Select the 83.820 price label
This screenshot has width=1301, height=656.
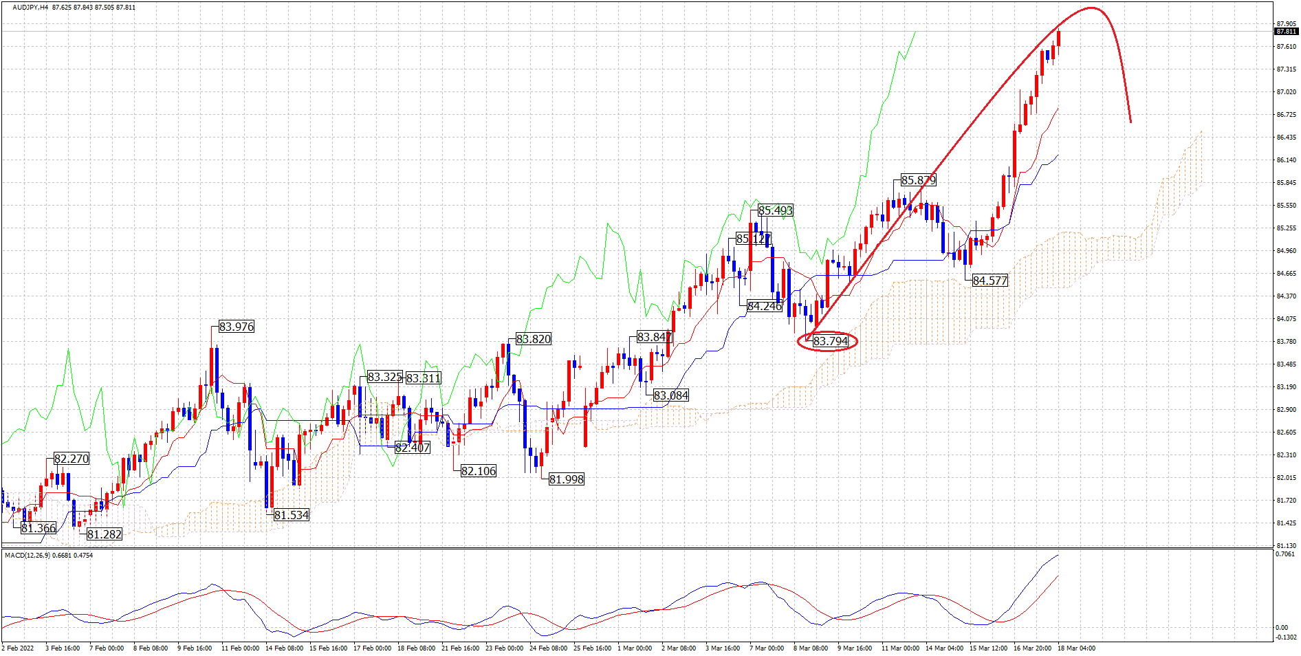533,339
